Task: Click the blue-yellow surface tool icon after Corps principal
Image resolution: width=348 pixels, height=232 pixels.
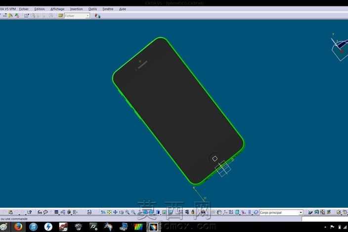Action: [310, 212]
